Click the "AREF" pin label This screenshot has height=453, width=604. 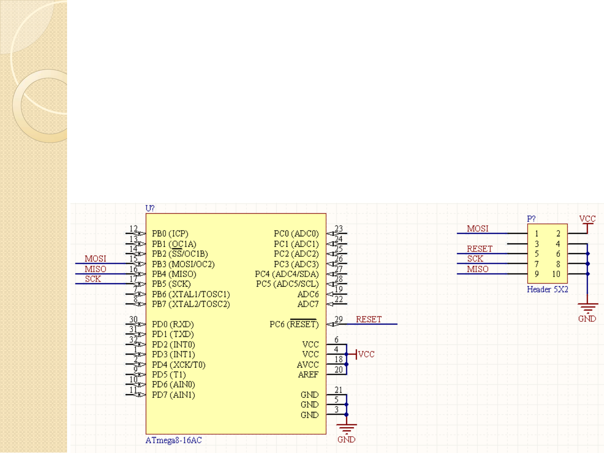click(x=308, y=375)
